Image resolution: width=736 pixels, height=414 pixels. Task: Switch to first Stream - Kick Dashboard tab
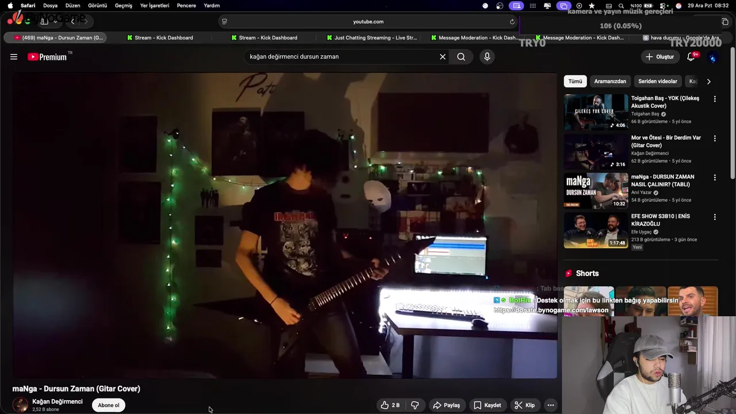[x=160, y=38]
